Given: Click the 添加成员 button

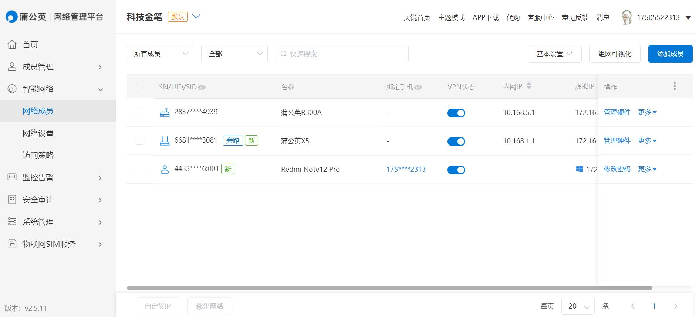Looking at the screenshot, I should (670, 54).
